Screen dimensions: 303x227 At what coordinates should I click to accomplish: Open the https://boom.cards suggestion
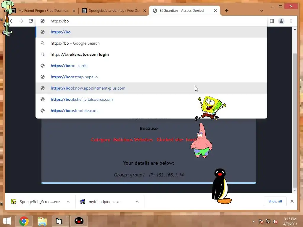tap(151, 66)
